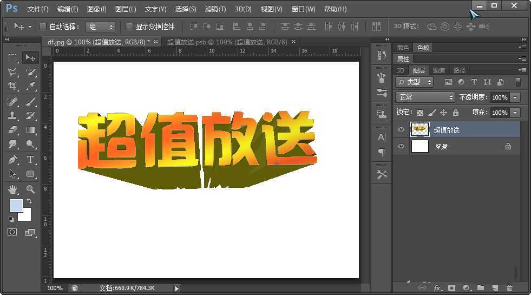Image resolution: width=531 pixels, height=295 pixels.
Task: Switch to the 通道 tab
Action: tap(439, 70)
